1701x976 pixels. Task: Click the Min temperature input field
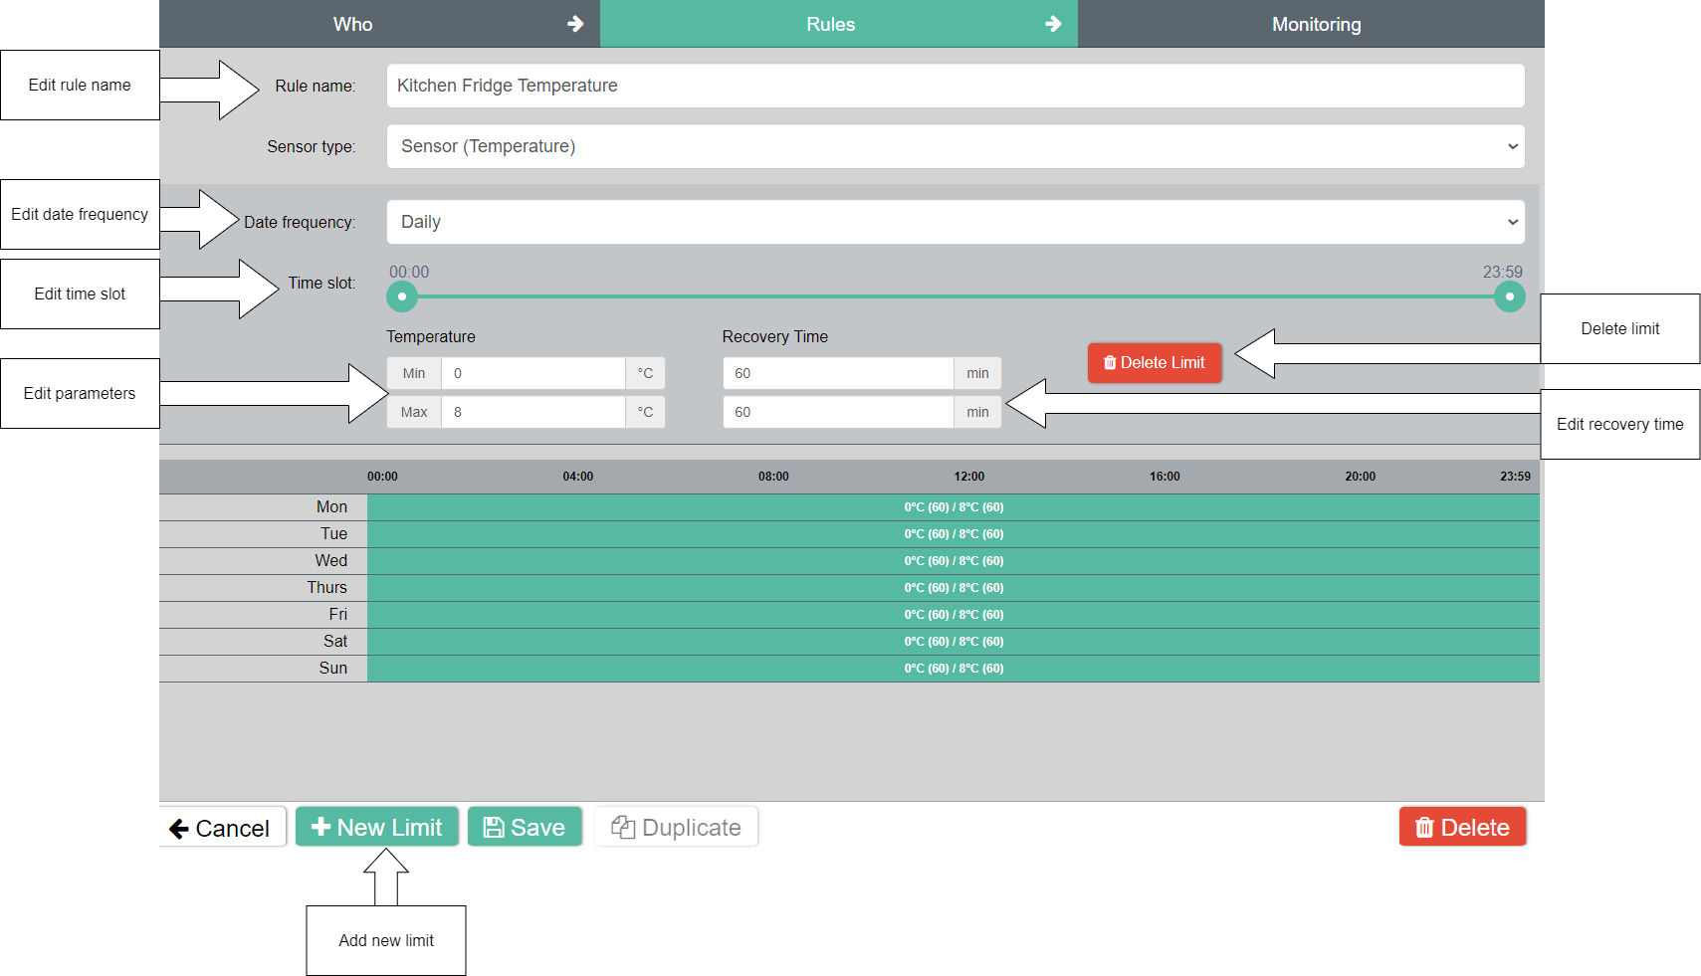532,373
